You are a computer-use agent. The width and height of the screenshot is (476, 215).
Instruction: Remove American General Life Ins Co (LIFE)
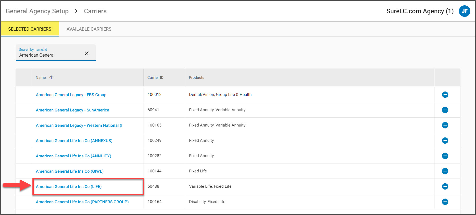(x=445, y=186)
